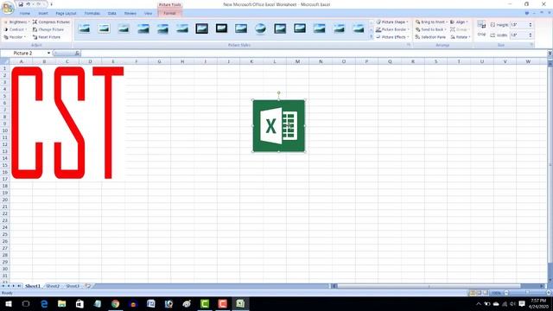Switch to the Page Layout ribbon tab

point(66,14)
